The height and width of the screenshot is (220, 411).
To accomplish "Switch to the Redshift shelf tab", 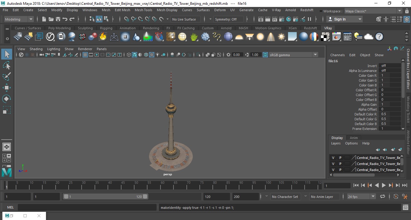I will pos(310,28).
